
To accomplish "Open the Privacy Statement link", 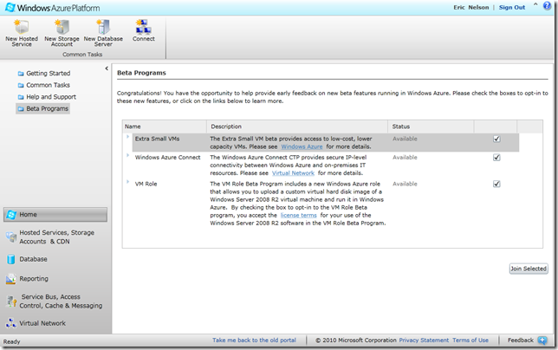I will pos(424,340).
